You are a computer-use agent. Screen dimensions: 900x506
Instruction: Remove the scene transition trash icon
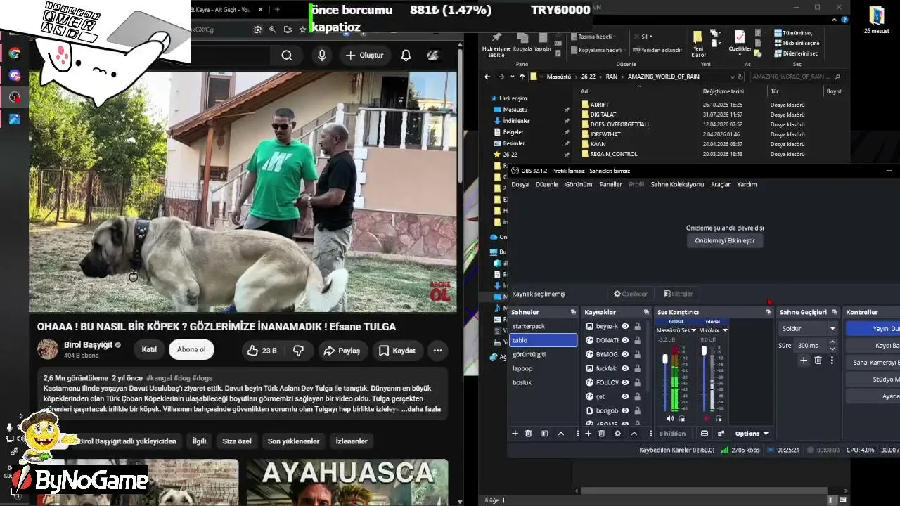point(818,361)
